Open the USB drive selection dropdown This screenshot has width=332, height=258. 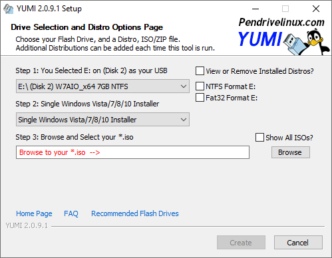(x=102, y=86)
